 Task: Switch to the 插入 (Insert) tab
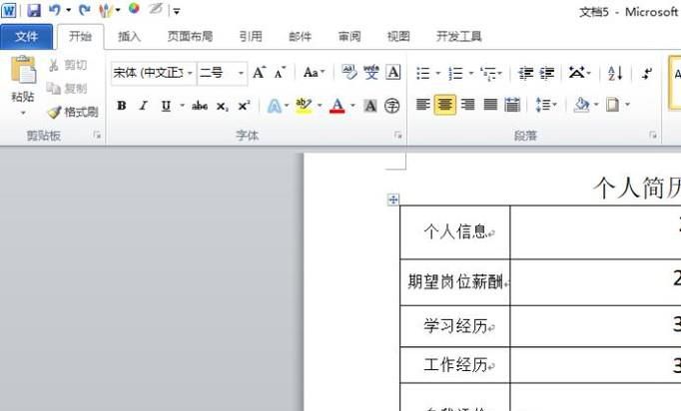130,37
